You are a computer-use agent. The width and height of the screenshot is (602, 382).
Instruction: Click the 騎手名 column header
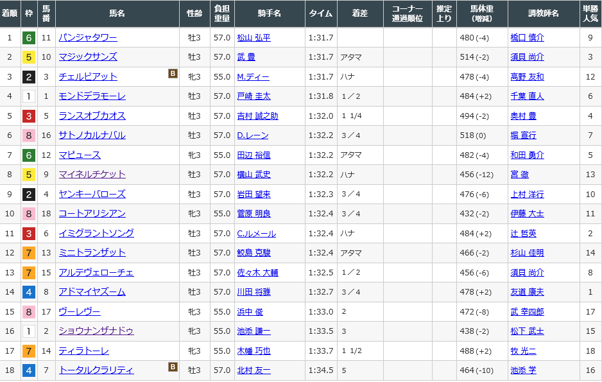(x=268, y=13)
